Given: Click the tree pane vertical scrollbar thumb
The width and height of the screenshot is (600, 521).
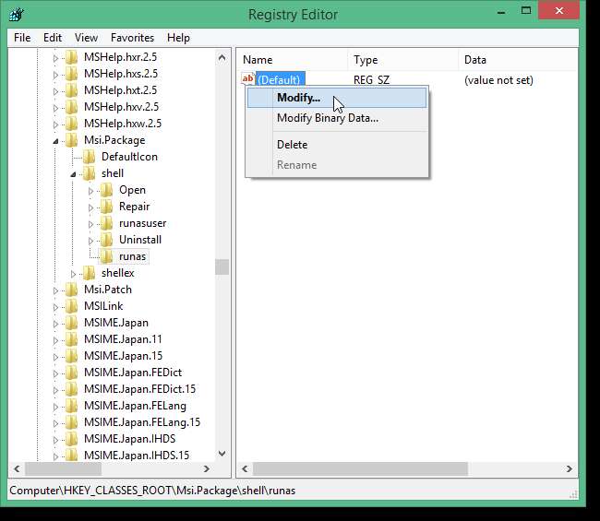Looking at the screenshot, I should click(x=222, y=266).
